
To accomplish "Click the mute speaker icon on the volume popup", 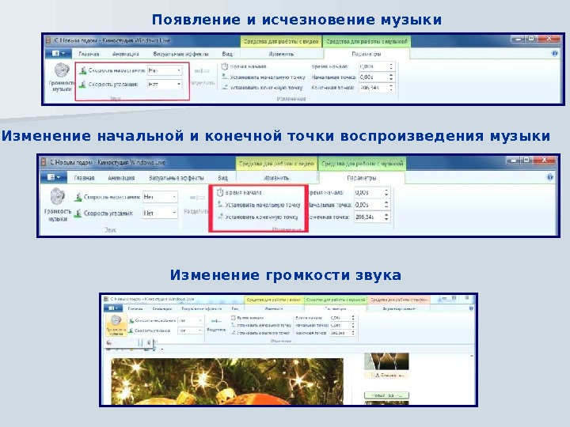I will point(109,342).
